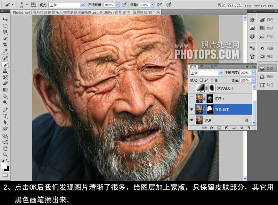Select the 图层 1 layer thumbnail
The height and width of the screenshot is (205, 278).
click(199, 99)
